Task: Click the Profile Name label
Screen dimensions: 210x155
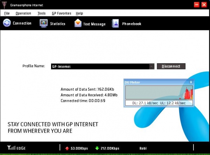Action: (34, 66)
